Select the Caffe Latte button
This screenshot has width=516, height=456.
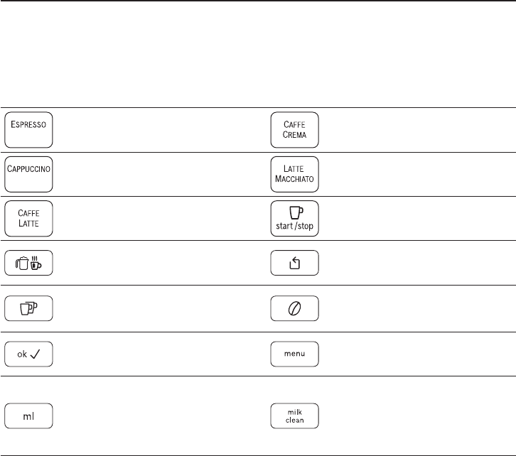[x=28, y=217]
